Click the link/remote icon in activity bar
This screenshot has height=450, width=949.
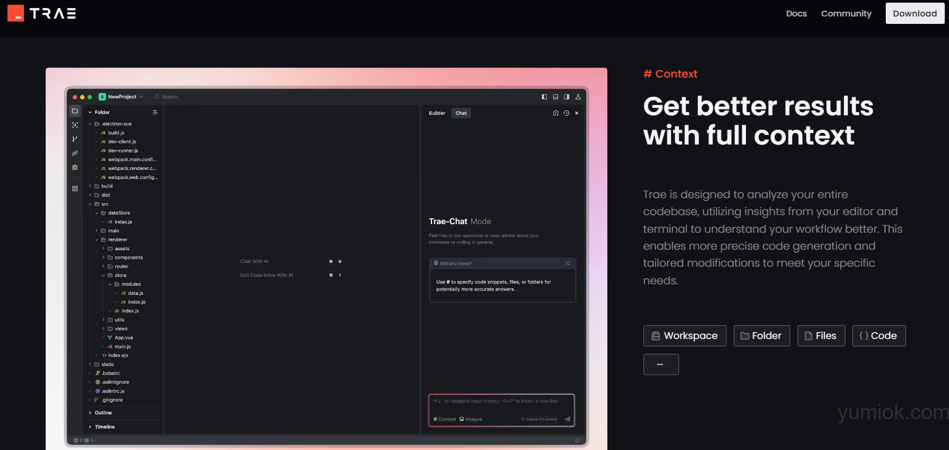click(75, 153)
